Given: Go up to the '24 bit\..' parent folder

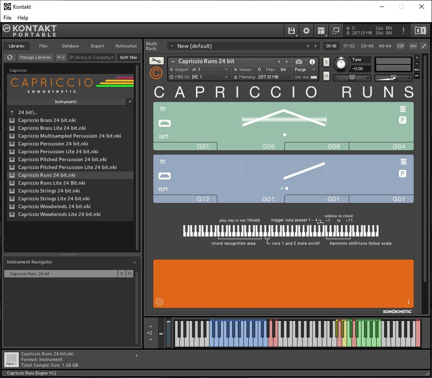Looking at the screenshot, I should (27, 112).
